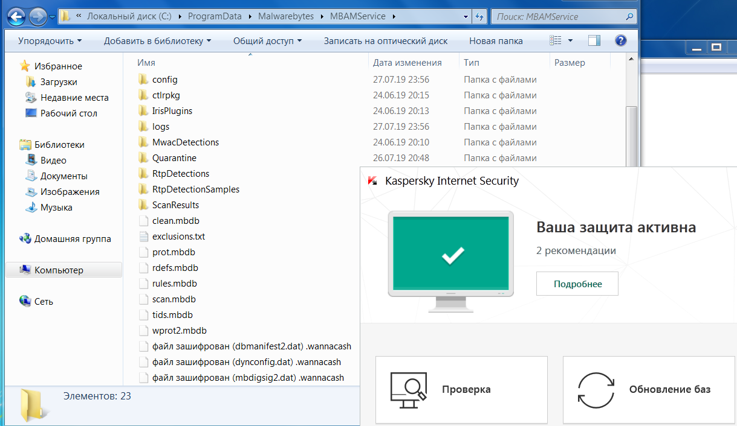Select encrypted file '(dynconfig.dat) .wannacash'

pos(247,362)
